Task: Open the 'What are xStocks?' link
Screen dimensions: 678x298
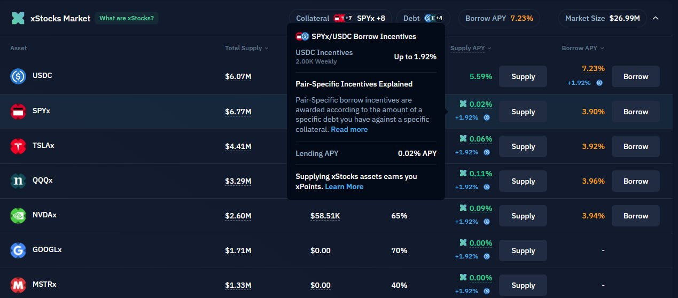Action: tap(127, 18)
